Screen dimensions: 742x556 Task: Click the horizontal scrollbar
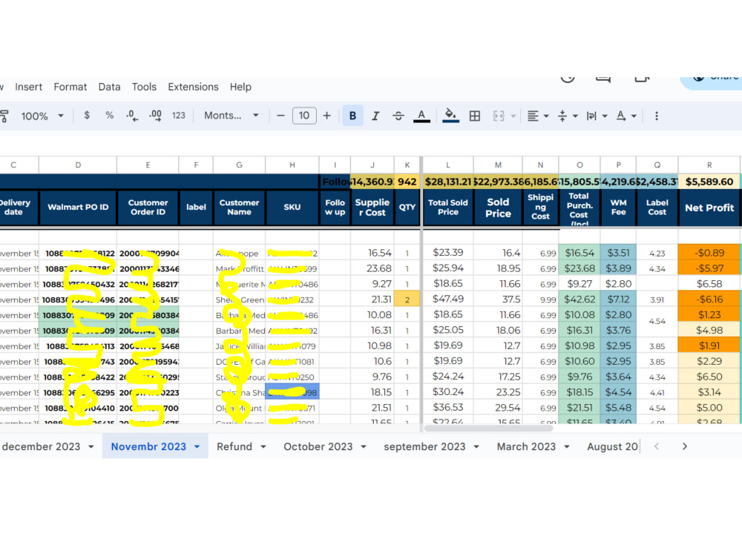(x=488, y=428)
